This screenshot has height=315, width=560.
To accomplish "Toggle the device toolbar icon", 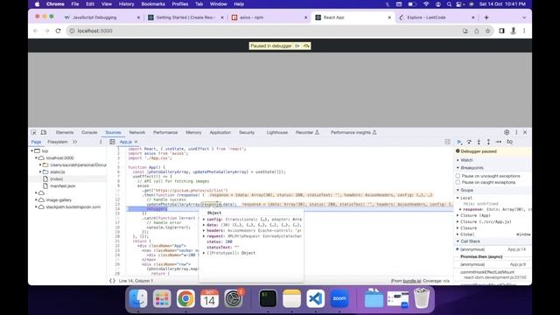I will (x=44, y=132).
